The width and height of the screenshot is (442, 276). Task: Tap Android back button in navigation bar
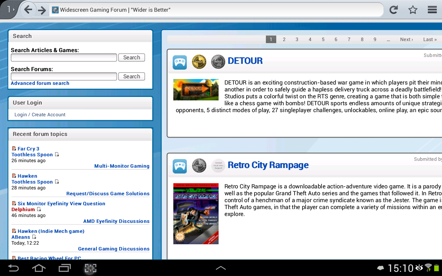point(13,268)
